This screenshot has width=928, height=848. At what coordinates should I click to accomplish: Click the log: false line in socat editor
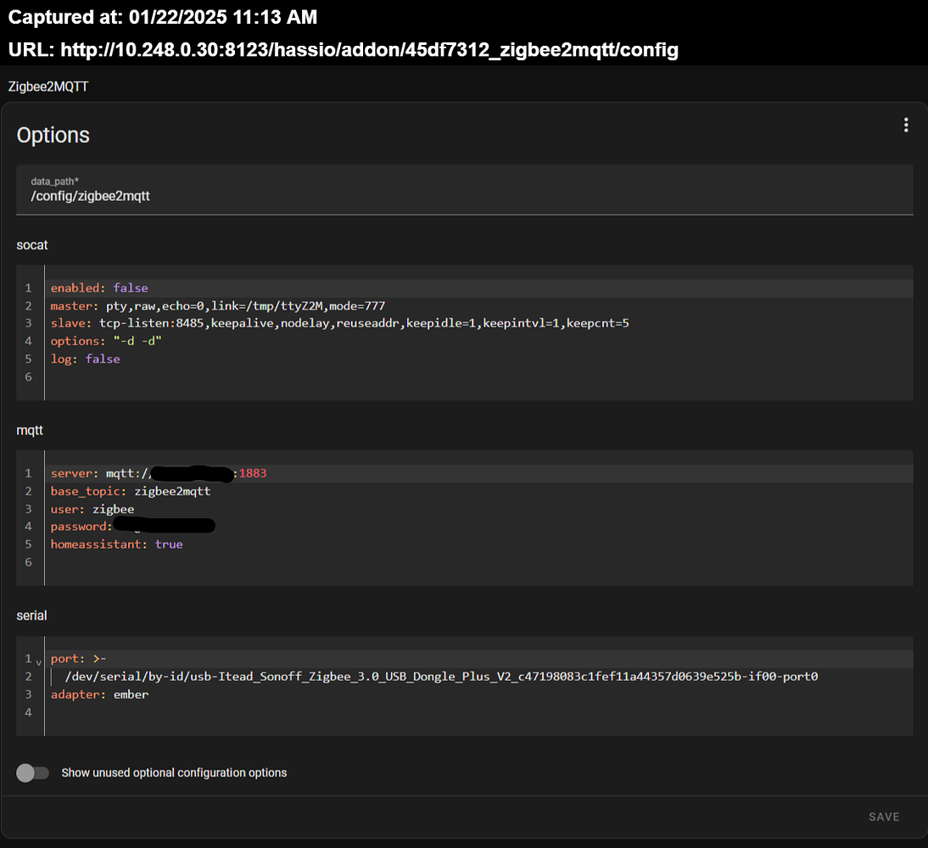click(x=85, y=359)
